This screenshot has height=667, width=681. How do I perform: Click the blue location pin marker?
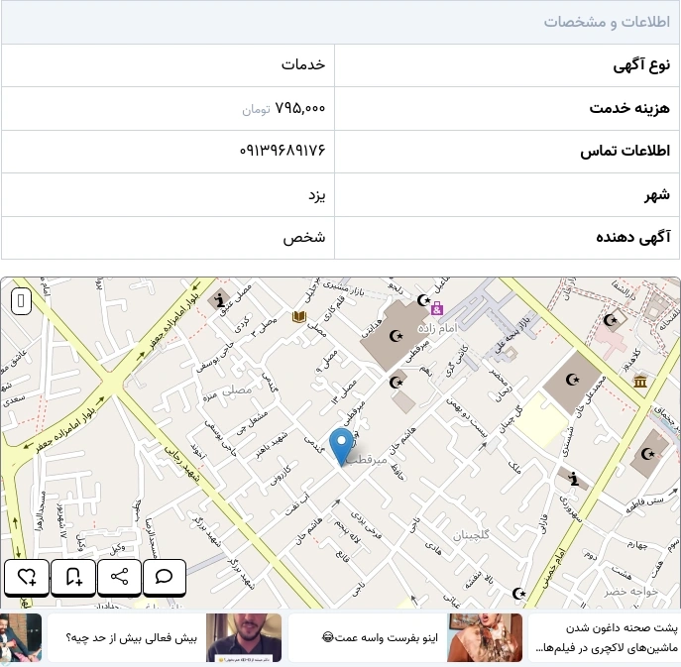(341, 447)
